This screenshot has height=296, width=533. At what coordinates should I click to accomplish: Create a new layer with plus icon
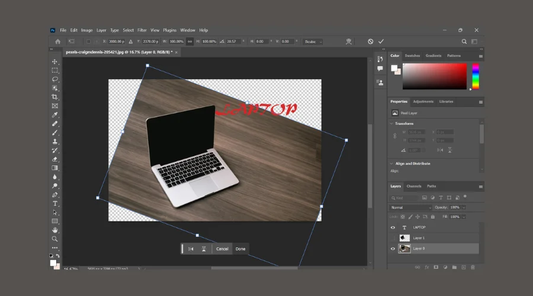click(x=463, y=268)
